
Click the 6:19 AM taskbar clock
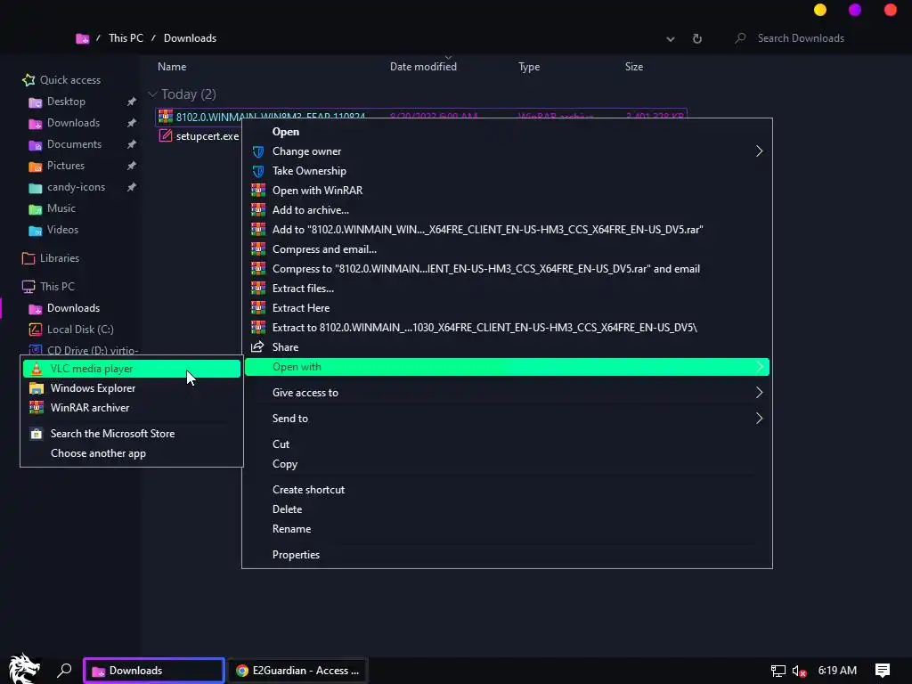coord(837,670)
